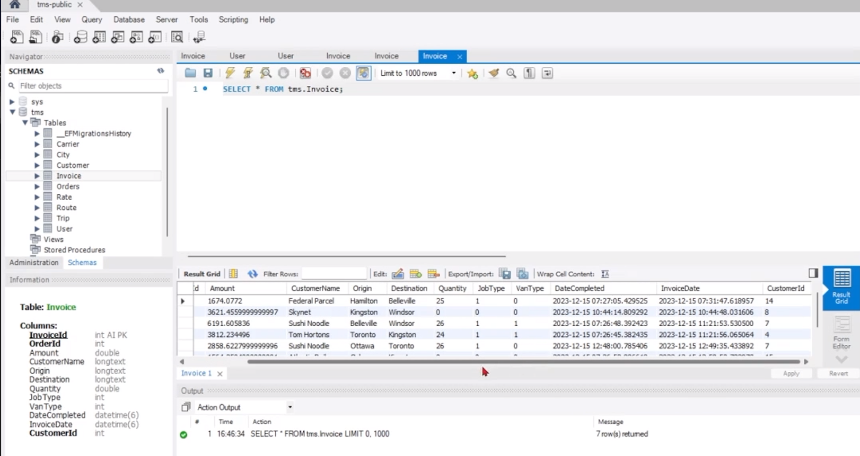This screenshot has width=860, height=456.
Task: Expand the Orders table node
Action: pyautogui.click(x=37, y=186)
